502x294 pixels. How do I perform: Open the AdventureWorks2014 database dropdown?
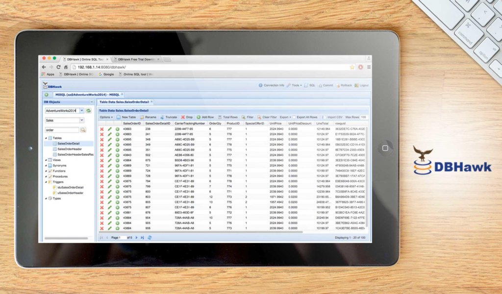click(x=81, y=111)
